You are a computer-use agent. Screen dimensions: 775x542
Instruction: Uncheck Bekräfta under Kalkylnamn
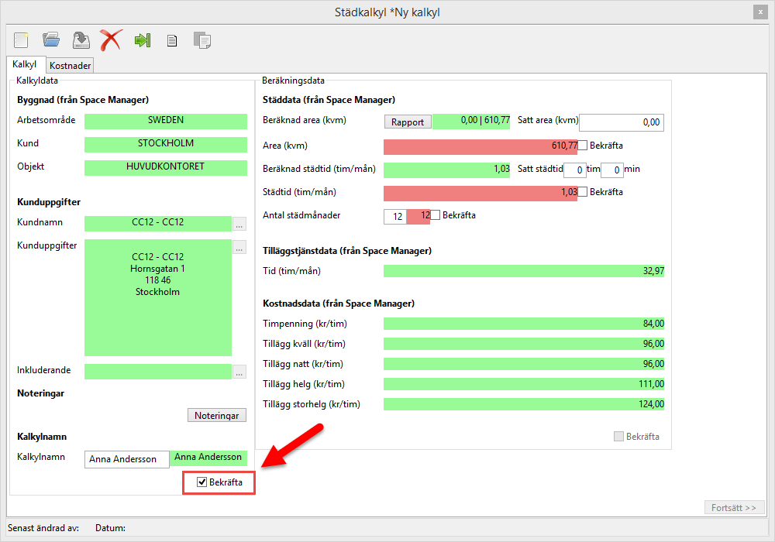point(201,482)
